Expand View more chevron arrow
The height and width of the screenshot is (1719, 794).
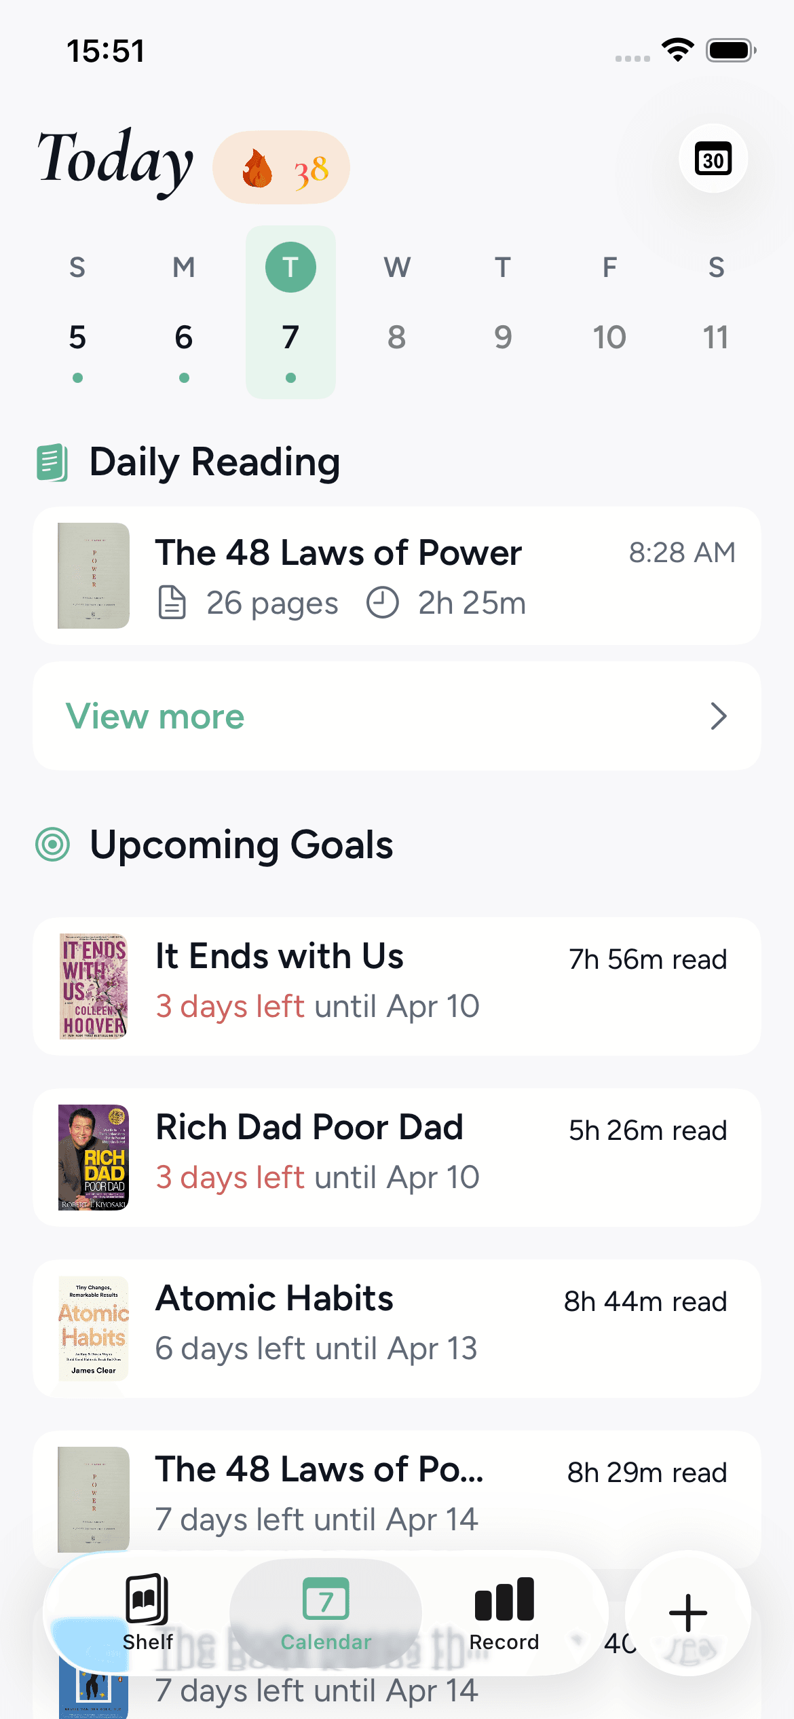(718, 716)
